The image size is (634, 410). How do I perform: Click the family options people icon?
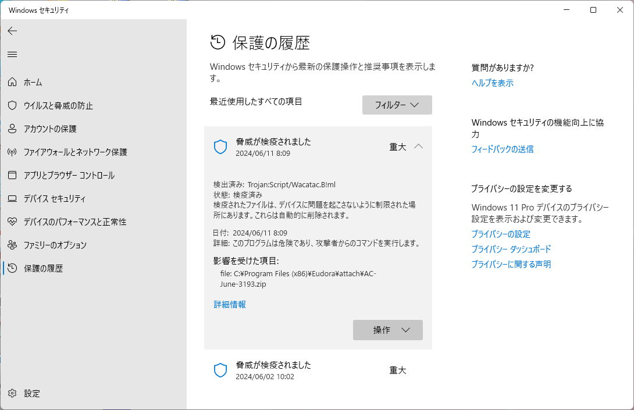coord(12,245)
